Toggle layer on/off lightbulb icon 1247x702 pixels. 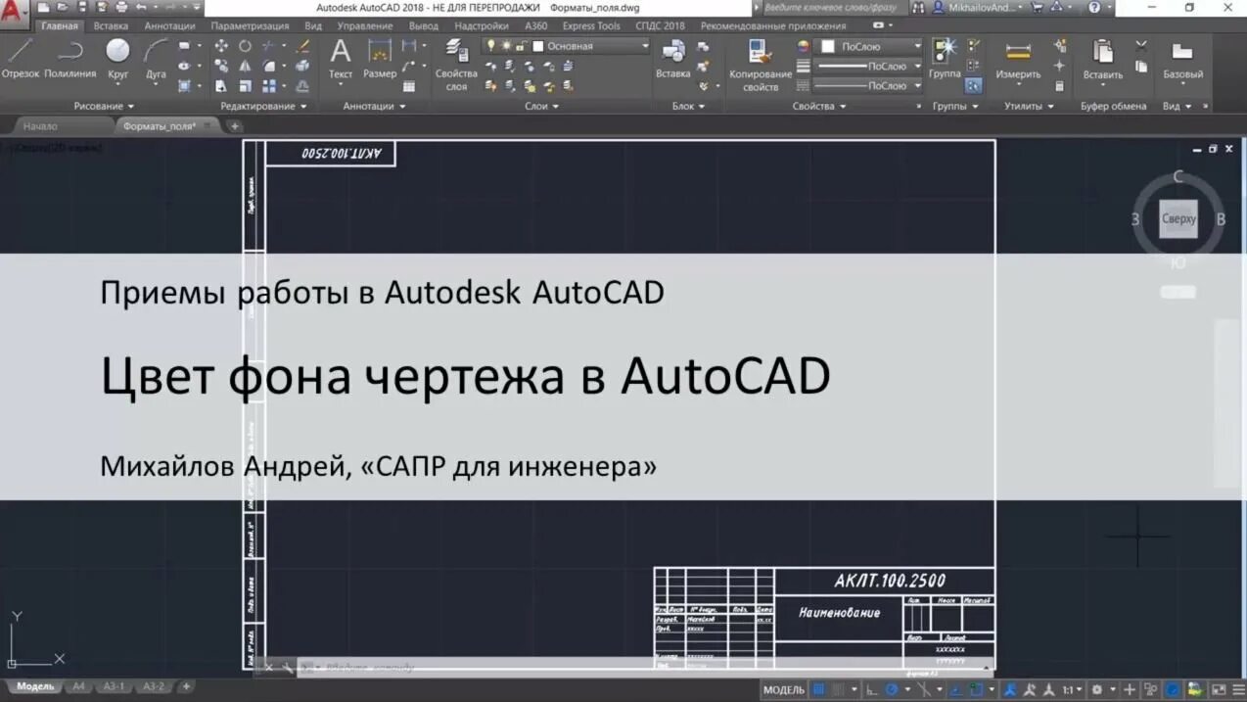click(492, 46)
